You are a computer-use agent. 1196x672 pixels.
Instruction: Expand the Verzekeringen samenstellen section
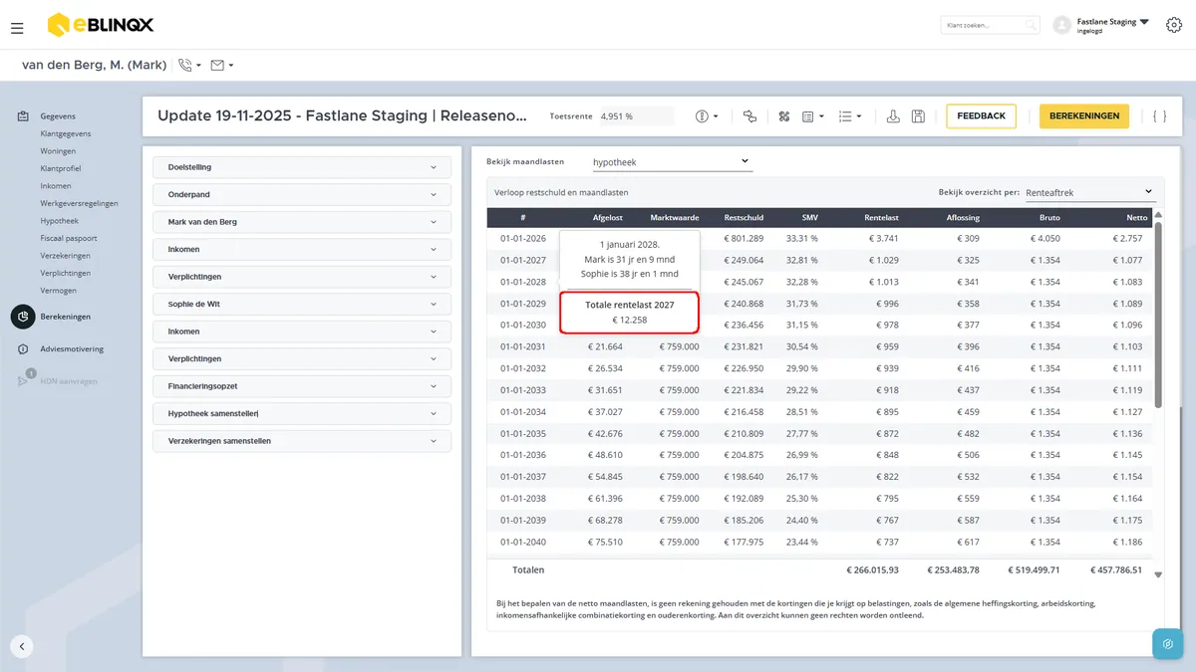click(x=302, y=441)
